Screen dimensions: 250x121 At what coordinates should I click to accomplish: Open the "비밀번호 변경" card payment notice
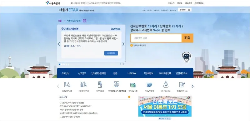point(75,106)
